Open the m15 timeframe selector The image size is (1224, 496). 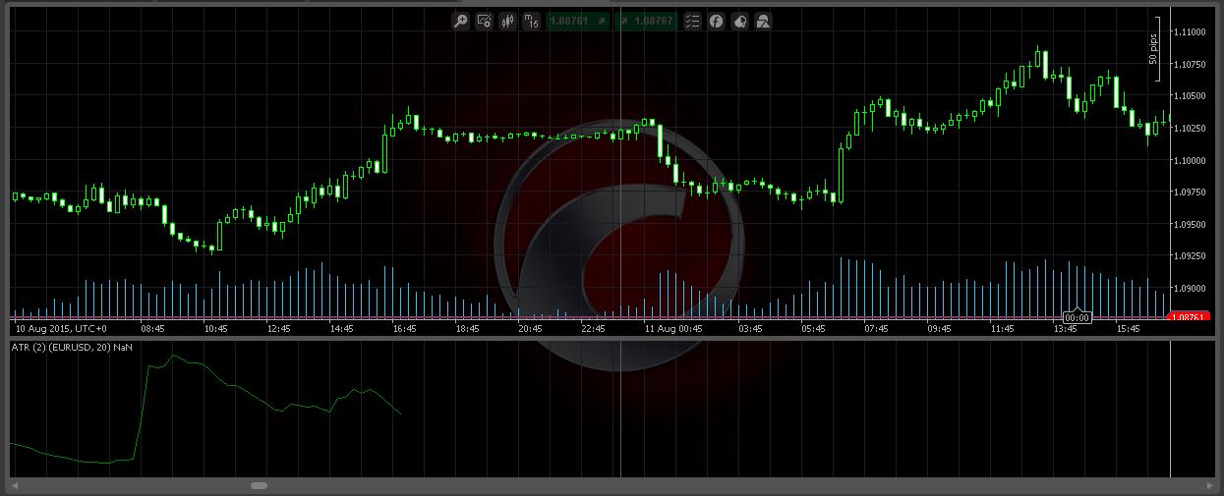pos(532,21)
